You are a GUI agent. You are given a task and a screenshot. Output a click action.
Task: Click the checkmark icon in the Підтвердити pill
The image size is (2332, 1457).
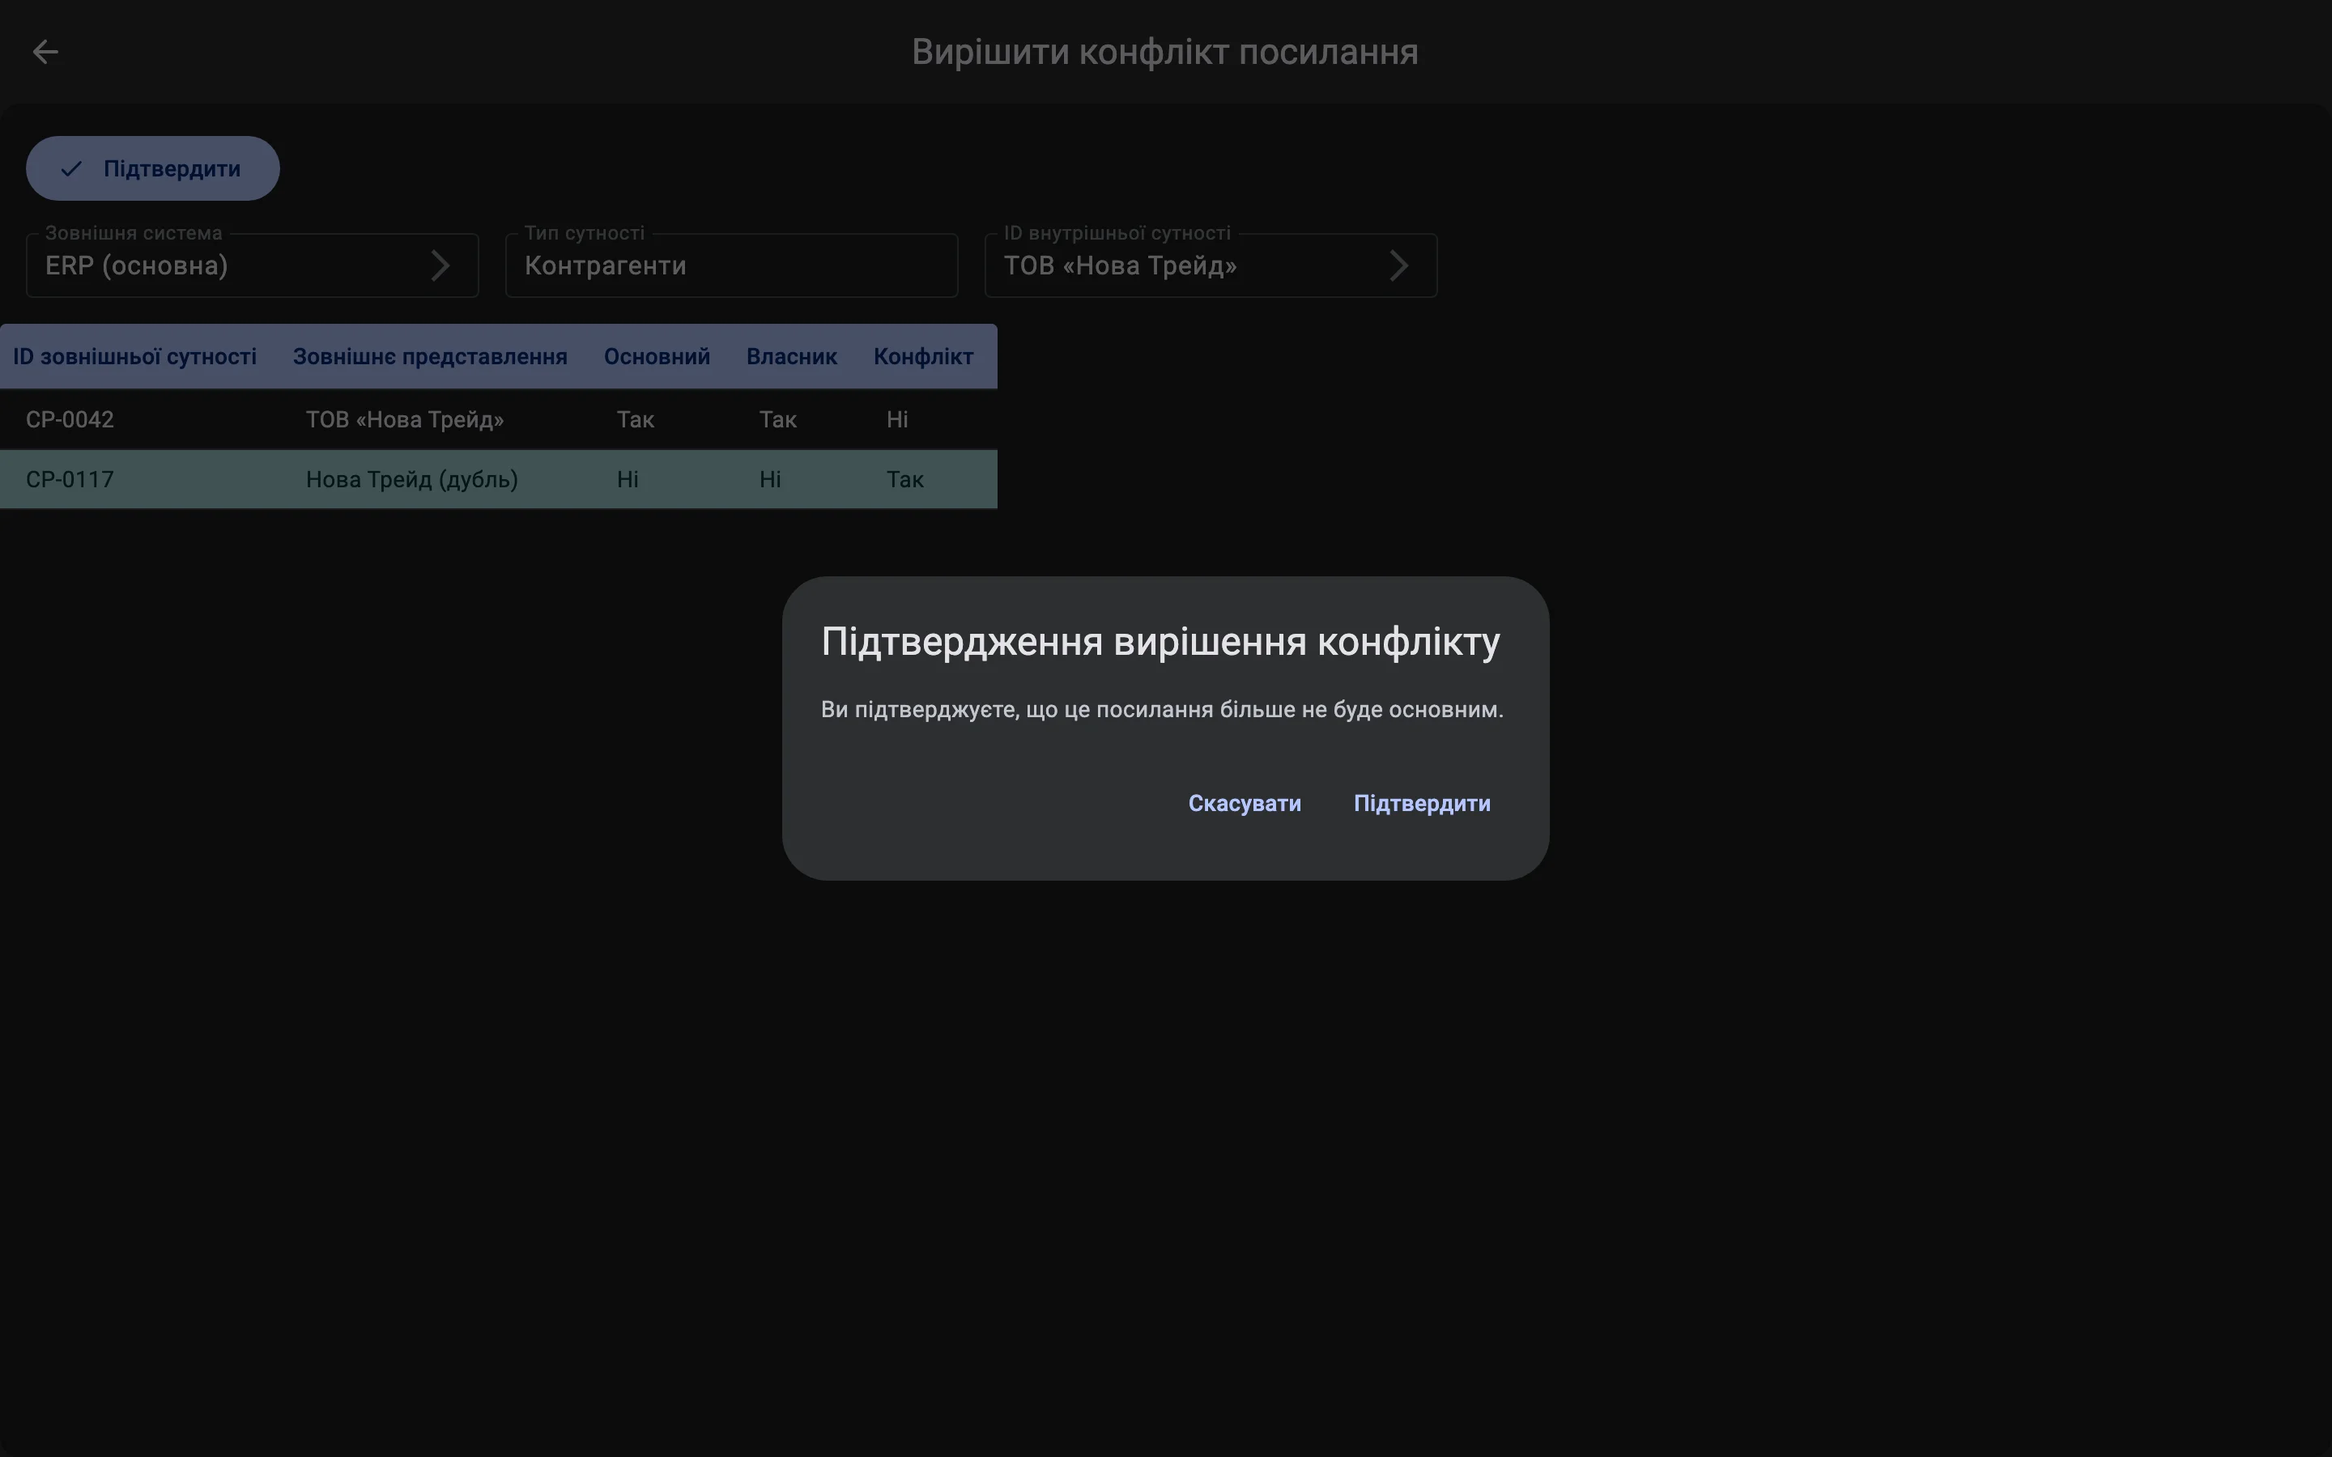click(x=71, y=170)
